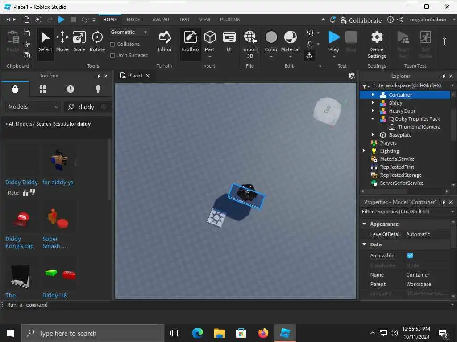Click the Collaborate button
Image resolution: width=457 pixels, height=342 pixels.
click(x=361, y=20)
